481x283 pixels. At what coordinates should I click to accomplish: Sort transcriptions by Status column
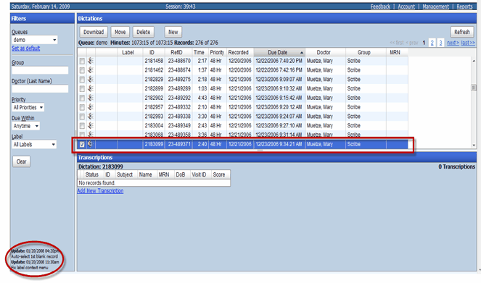click(x=91, y=174)
